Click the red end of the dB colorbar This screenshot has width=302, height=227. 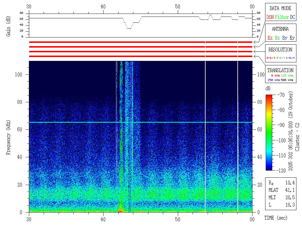(x=269, y=96)
